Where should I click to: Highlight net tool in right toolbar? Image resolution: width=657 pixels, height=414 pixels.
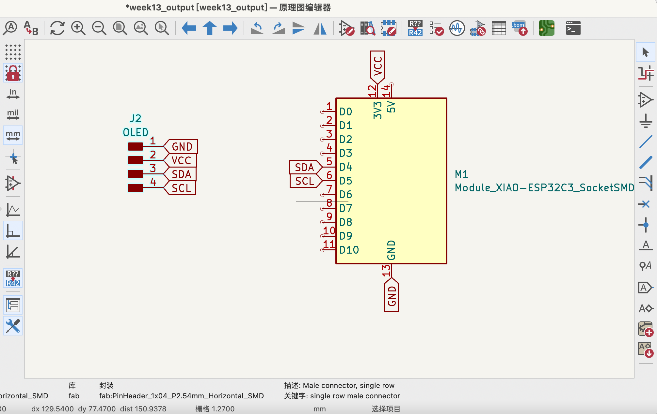(x=646, y=73)
